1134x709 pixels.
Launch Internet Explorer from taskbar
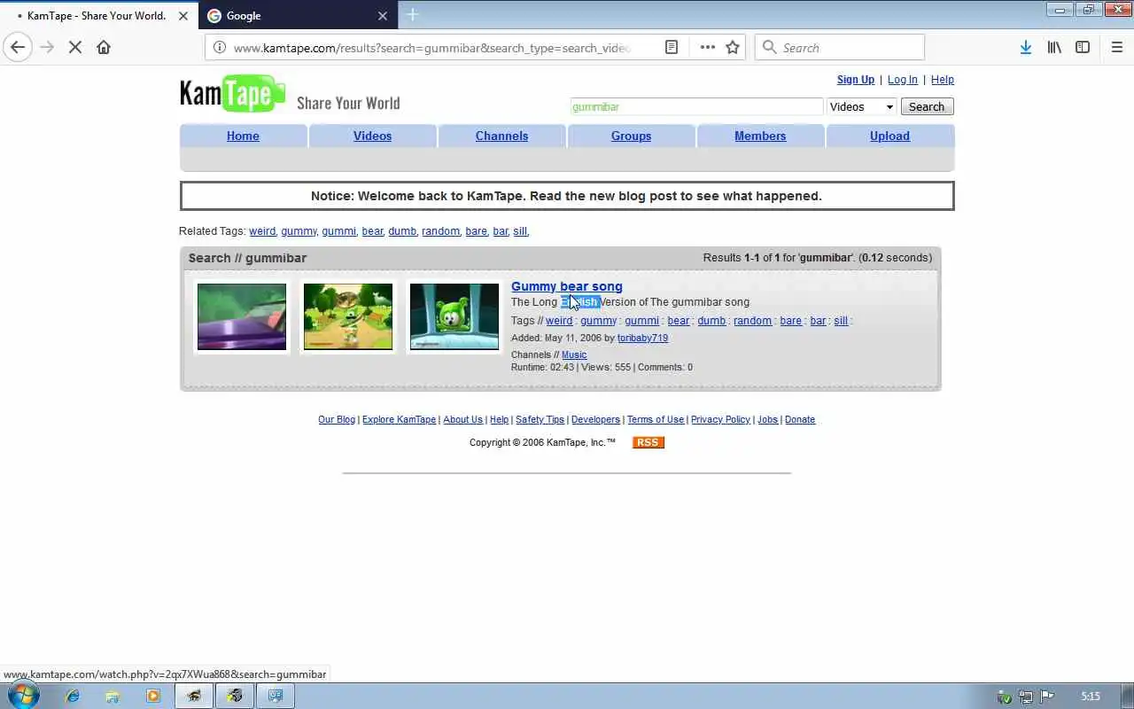73,697
